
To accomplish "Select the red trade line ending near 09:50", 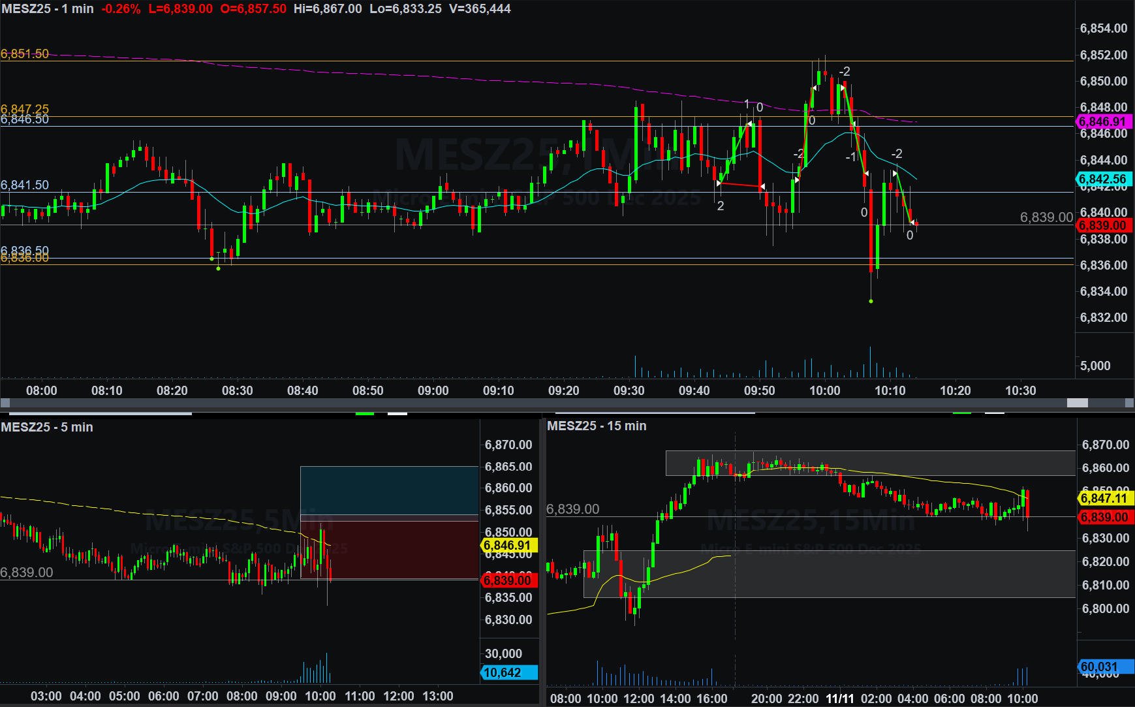I will (x=740, y=185).
